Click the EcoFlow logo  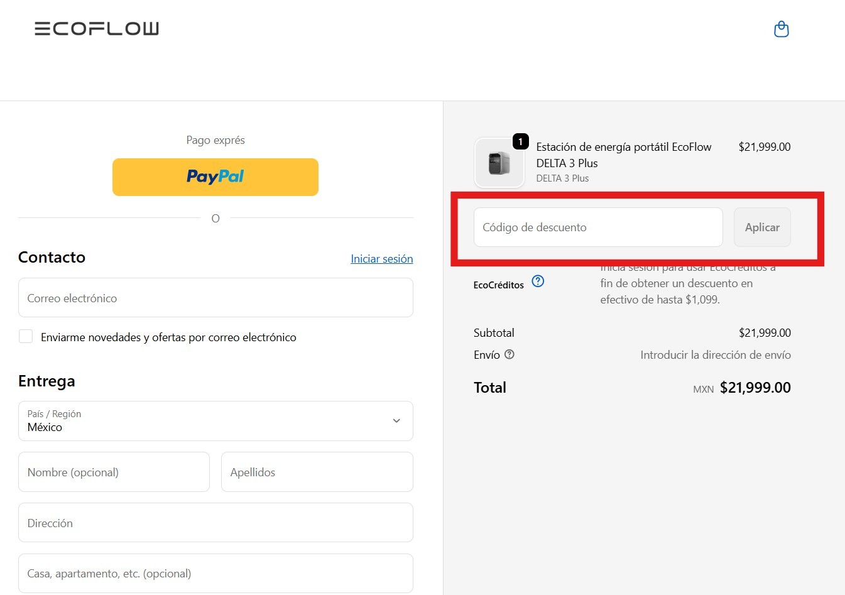click(x=97, y=28)
